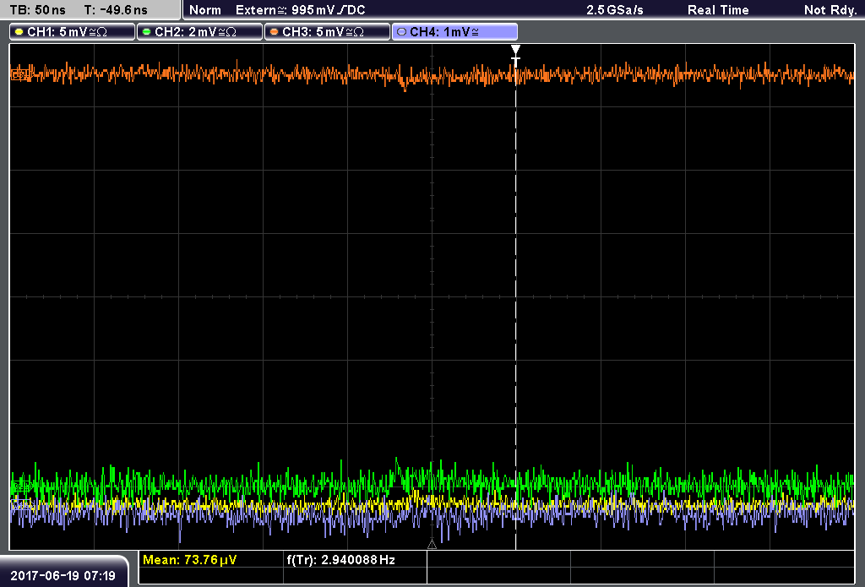Select the CH2 2 mV channel tab

tap(199, 32)
